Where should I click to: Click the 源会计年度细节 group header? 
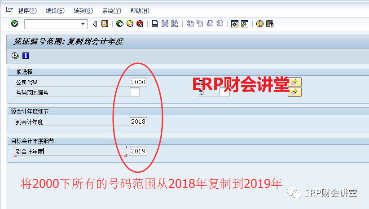[30, 111]
